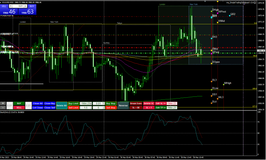Click Close Buy button

point(50,103)
